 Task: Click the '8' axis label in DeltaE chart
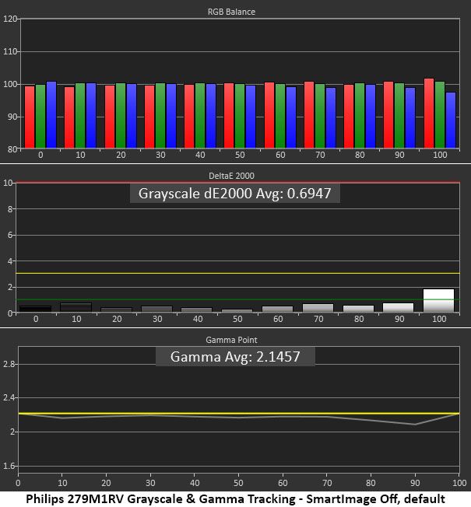(x=9, y=209)
